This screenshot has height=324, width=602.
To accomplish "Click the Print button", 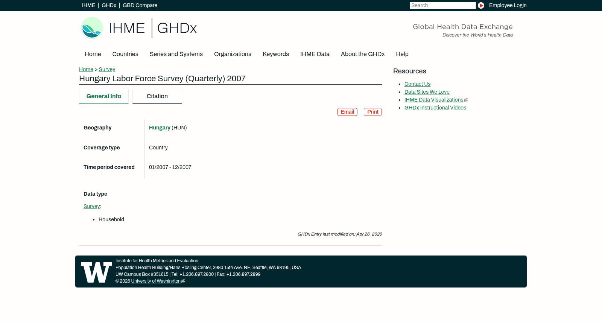I will pos(373,112).
